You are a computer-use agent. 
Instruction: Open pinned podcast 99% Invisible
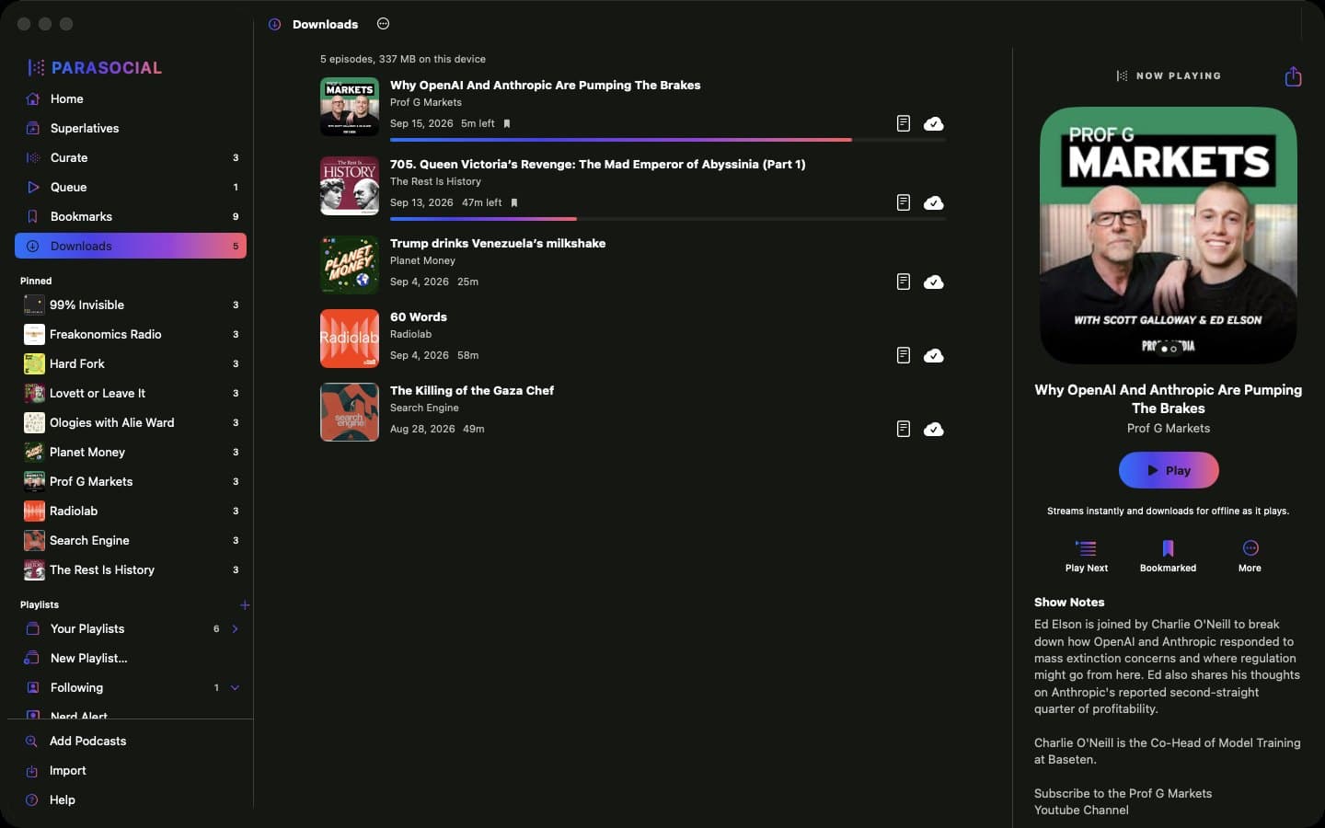pos(131,305)
